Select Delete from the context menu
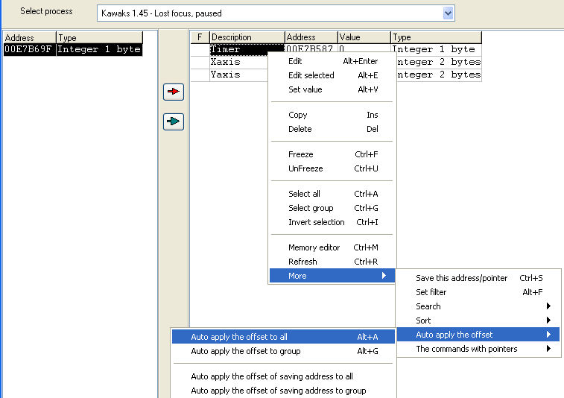564x398 pixels. pos(332,129)
